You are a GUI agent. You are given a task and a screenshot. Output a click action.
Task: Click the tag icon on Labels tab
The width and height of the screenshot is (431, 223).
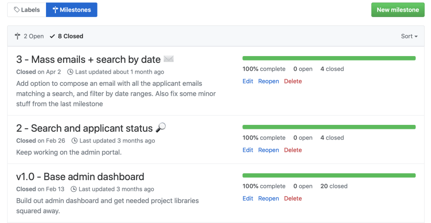point(17,10)
